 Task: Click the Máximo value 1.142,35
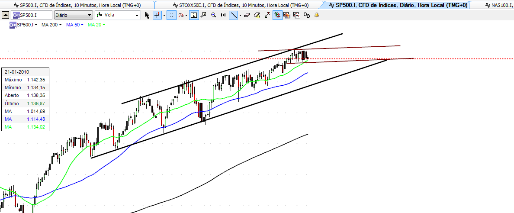tap(36, 80)
